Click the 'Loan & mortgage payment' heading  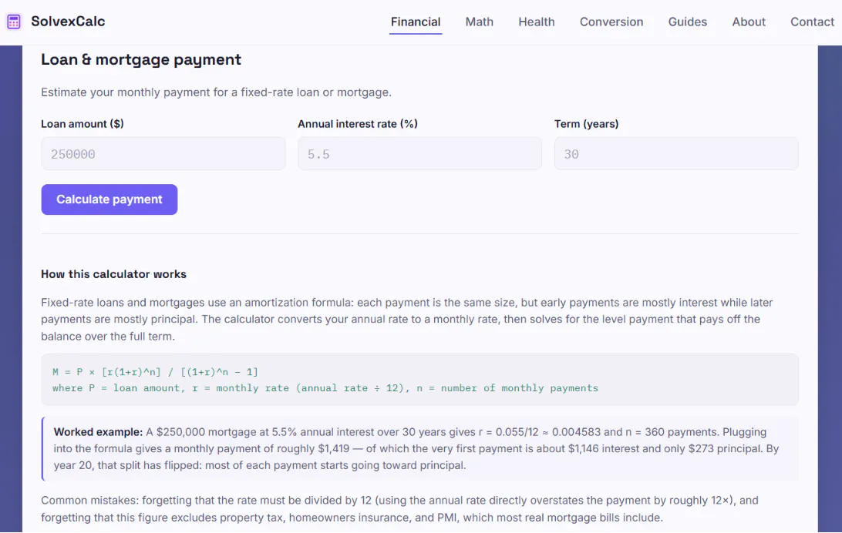point(141,59)
